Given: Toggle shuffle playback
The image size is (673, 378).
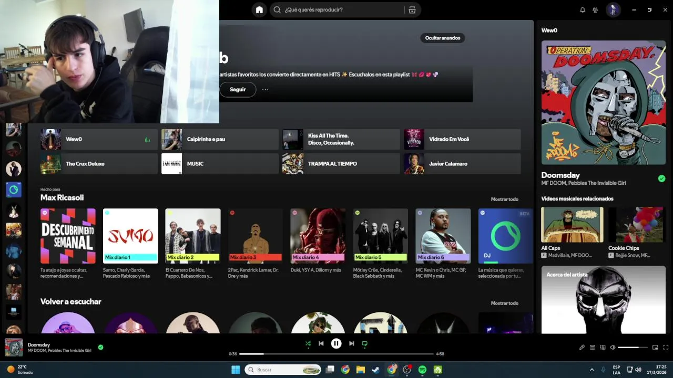Looking at the screenshot, I should tap(308, 343).
